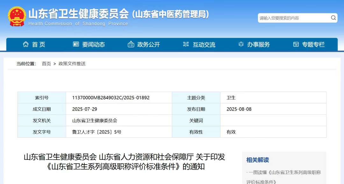Click the 政策文件推送 breadcrumb link

click(72, 64)
